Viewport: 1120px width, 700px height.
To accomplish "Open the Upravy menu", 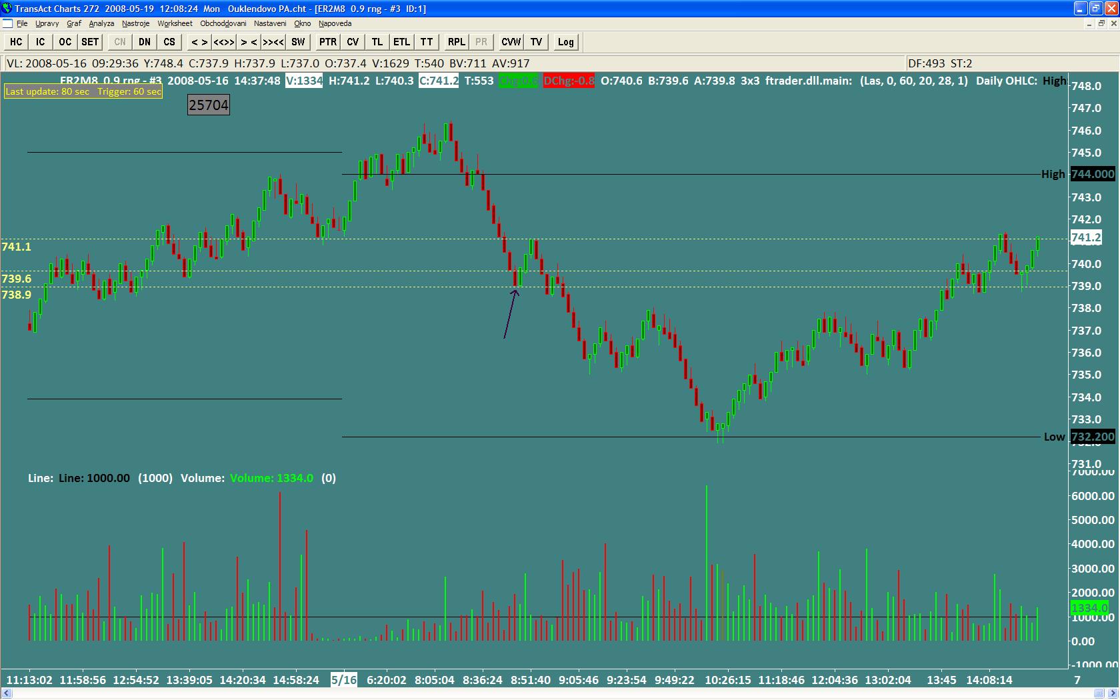I will [47, 23].
